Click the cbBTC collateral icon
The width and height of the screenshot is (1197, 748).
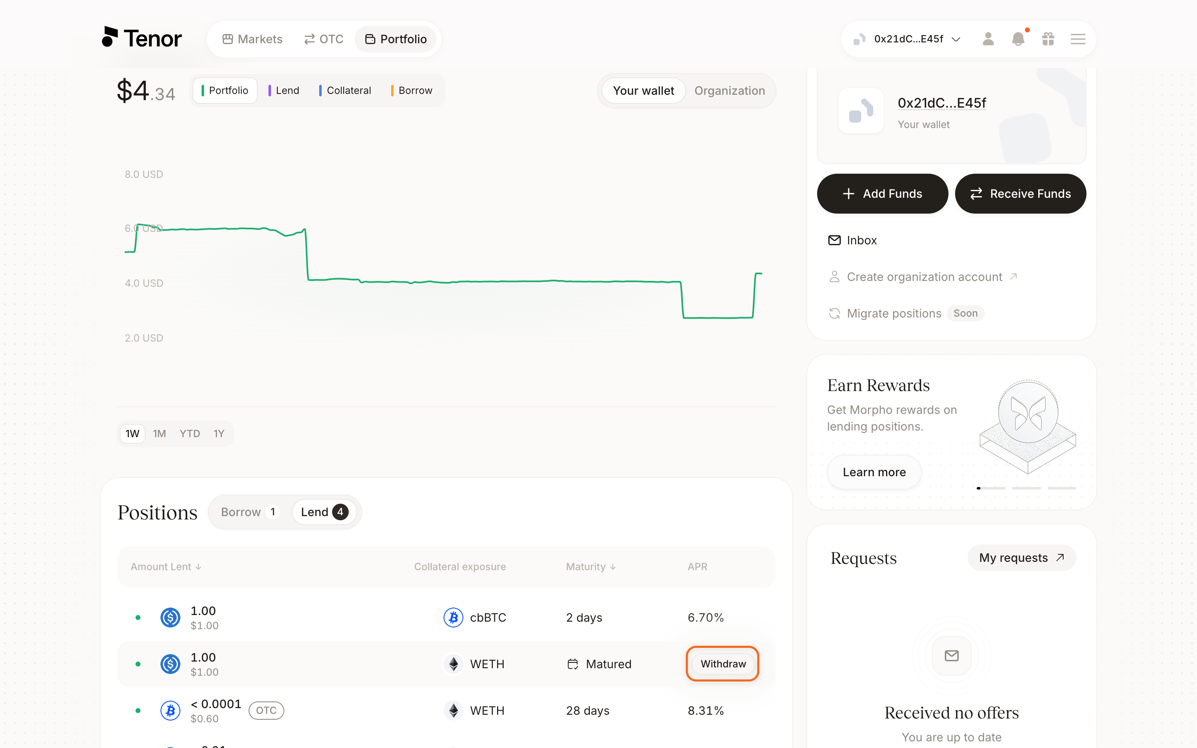point(453,618)
